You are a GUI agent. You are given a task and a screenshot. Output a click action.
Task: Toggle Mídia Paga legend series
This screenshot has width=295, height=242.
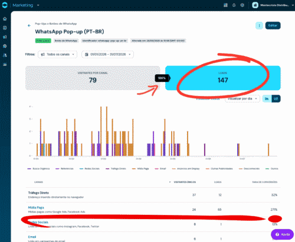tap(140, 168)
